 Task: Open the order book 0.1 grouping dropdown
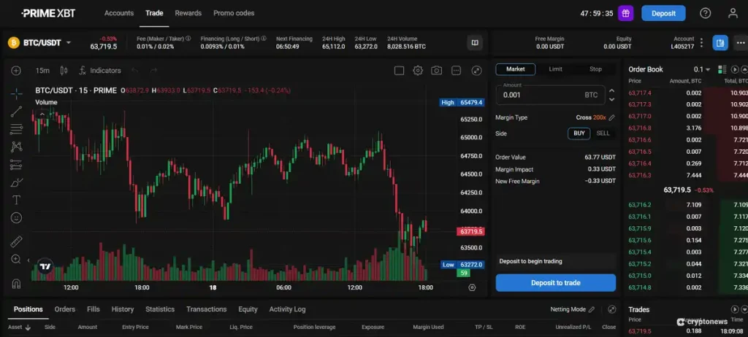coord(702,69)
